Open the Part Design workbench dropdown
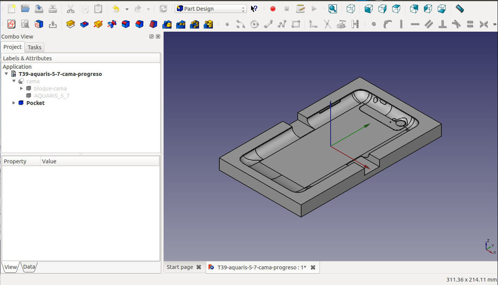Viewport: 498px width, 285px height. 211,9
